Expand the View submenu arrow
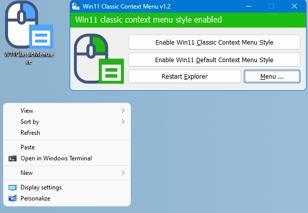Viewport: 308px width, 213px height. pos(123,111)
